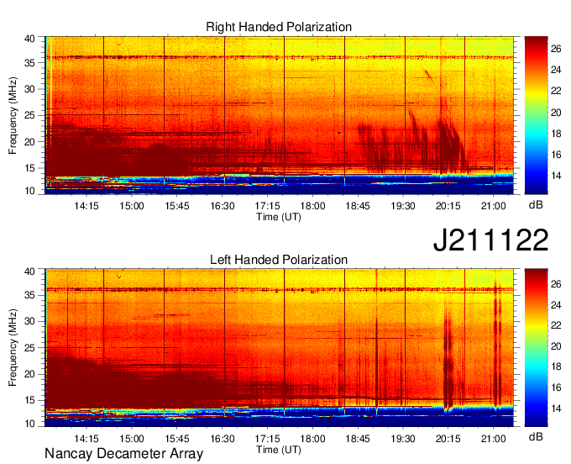The width and height of the screenshot is (571, 464).
Task: Click the 25 MHz tick of the Right Handed plot
Action: click(x=29, y=115)
